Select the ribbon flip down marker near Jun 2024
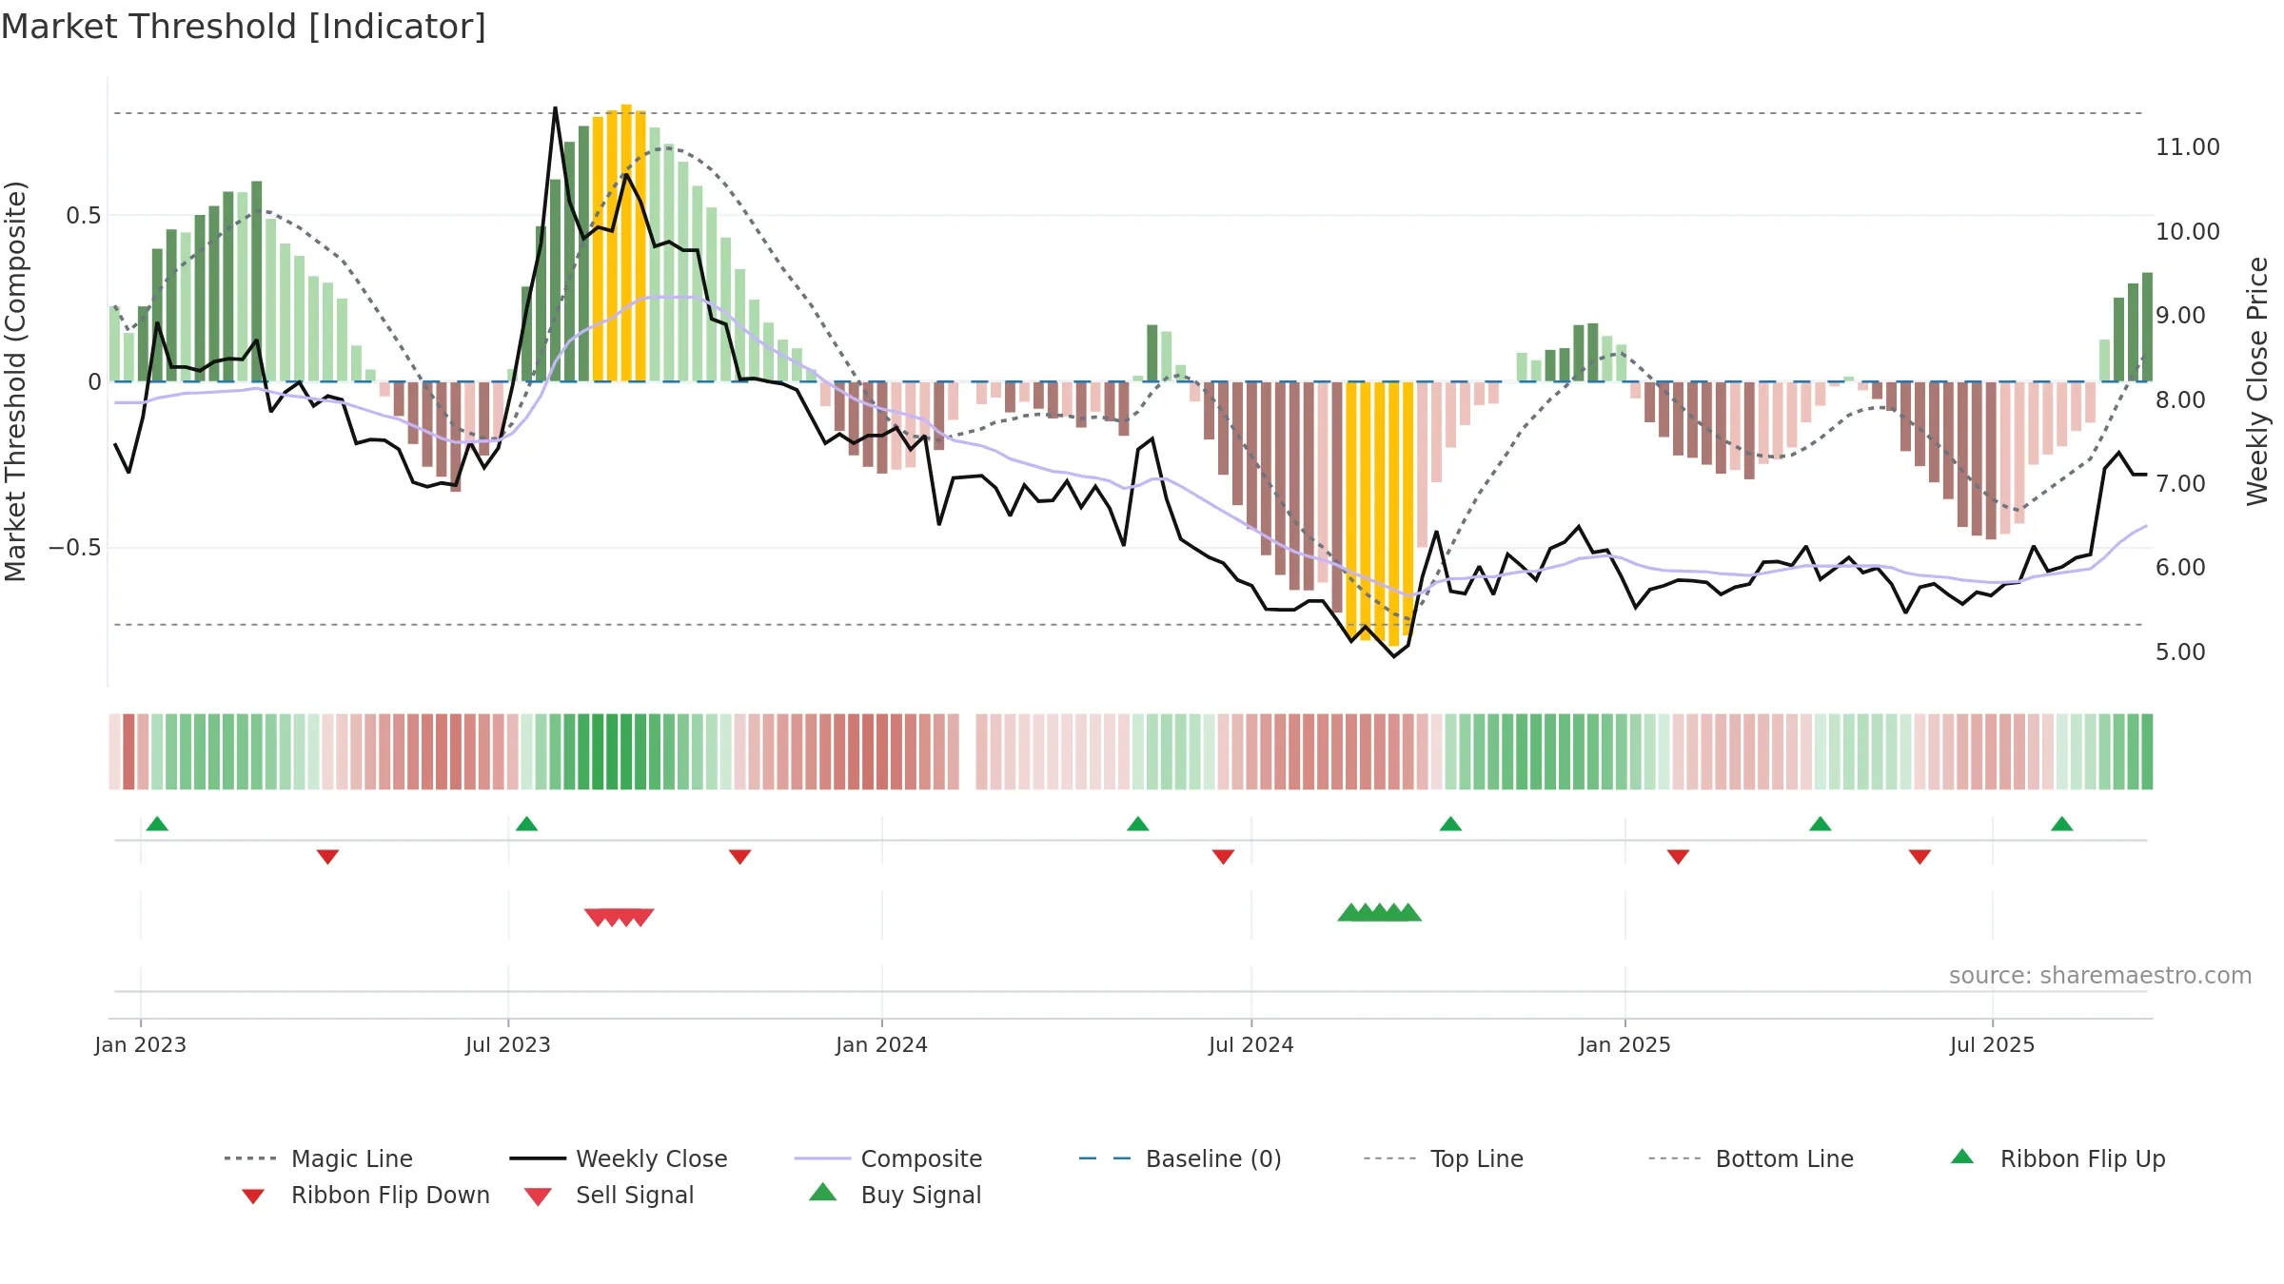Image resolution: width=2284 pixels, height=1284 pixels. pyautogui.click(x=1223, y=857)
